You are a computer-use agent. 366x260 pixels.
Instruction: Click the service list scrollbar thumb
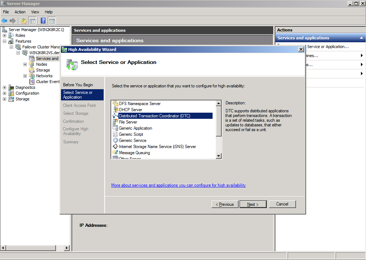tap(218, 121)
